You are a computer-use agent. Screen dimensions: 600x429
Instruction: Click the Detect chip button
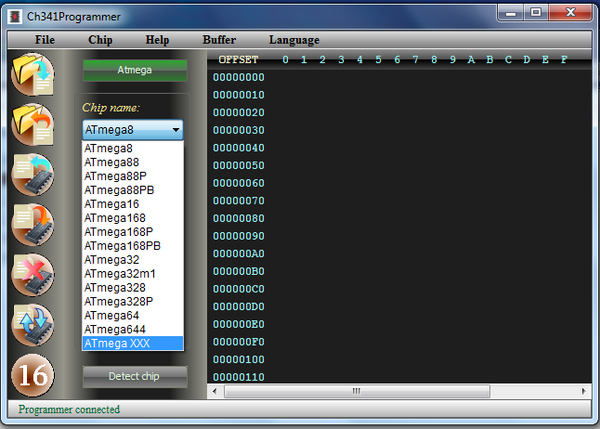click(x=135, y=377)
